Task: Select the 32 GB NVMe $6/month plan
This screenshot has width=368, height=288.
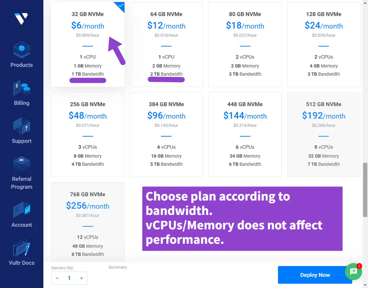Action: [x=87, y=45]
